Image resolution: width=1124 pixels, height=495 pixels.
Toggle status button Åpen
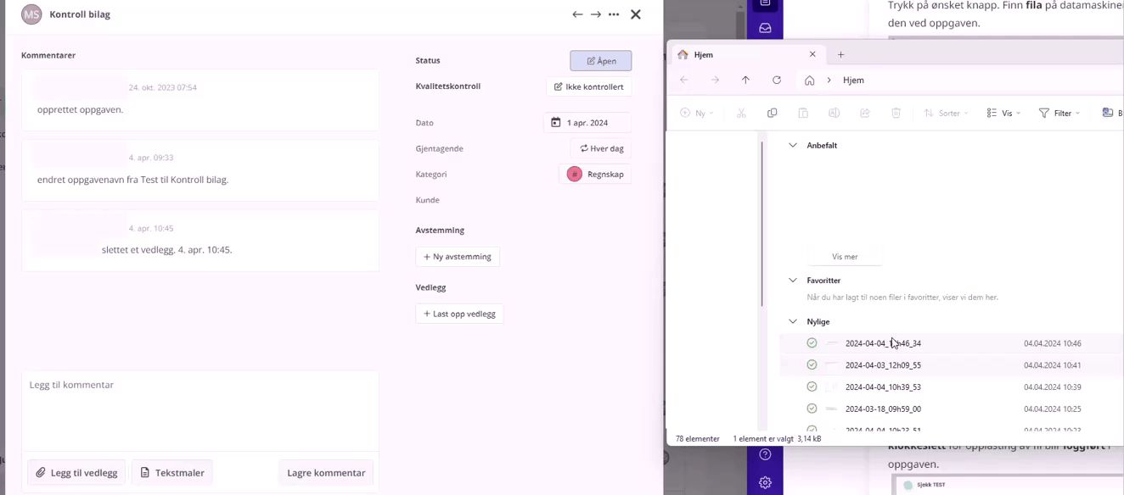tap(601, 61)
